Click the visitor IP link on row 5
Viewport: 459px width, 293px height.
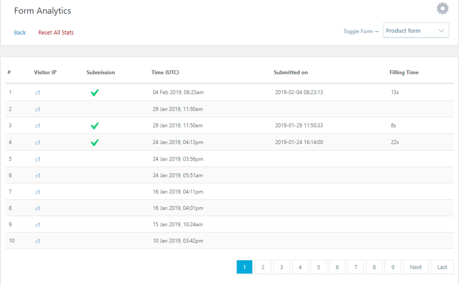pos(38,158)
